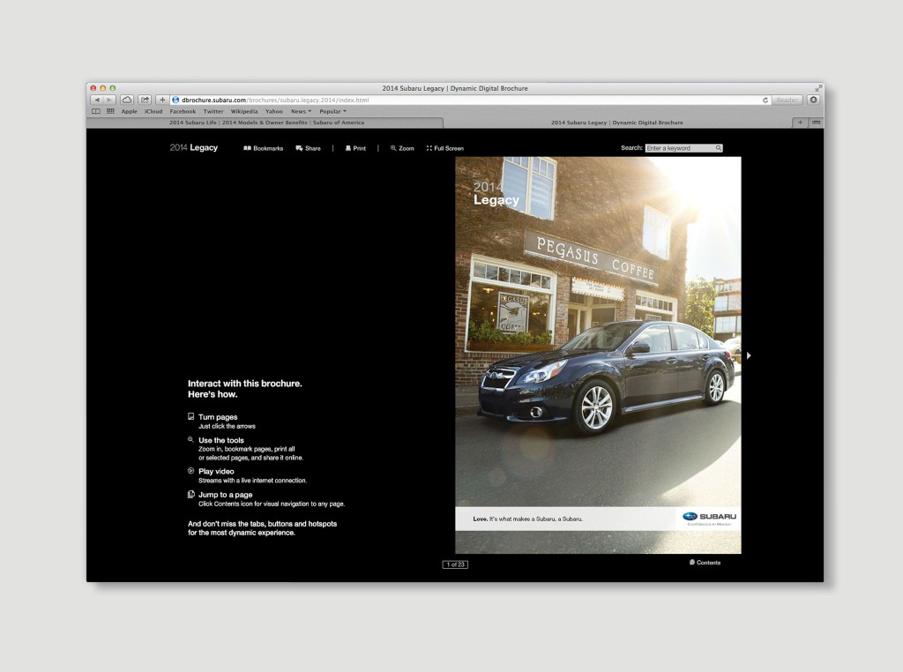This screenshot has width=903, height=672.
Task: Select the Dynamic Digital Brochure tab
Action: click(616, 123)
